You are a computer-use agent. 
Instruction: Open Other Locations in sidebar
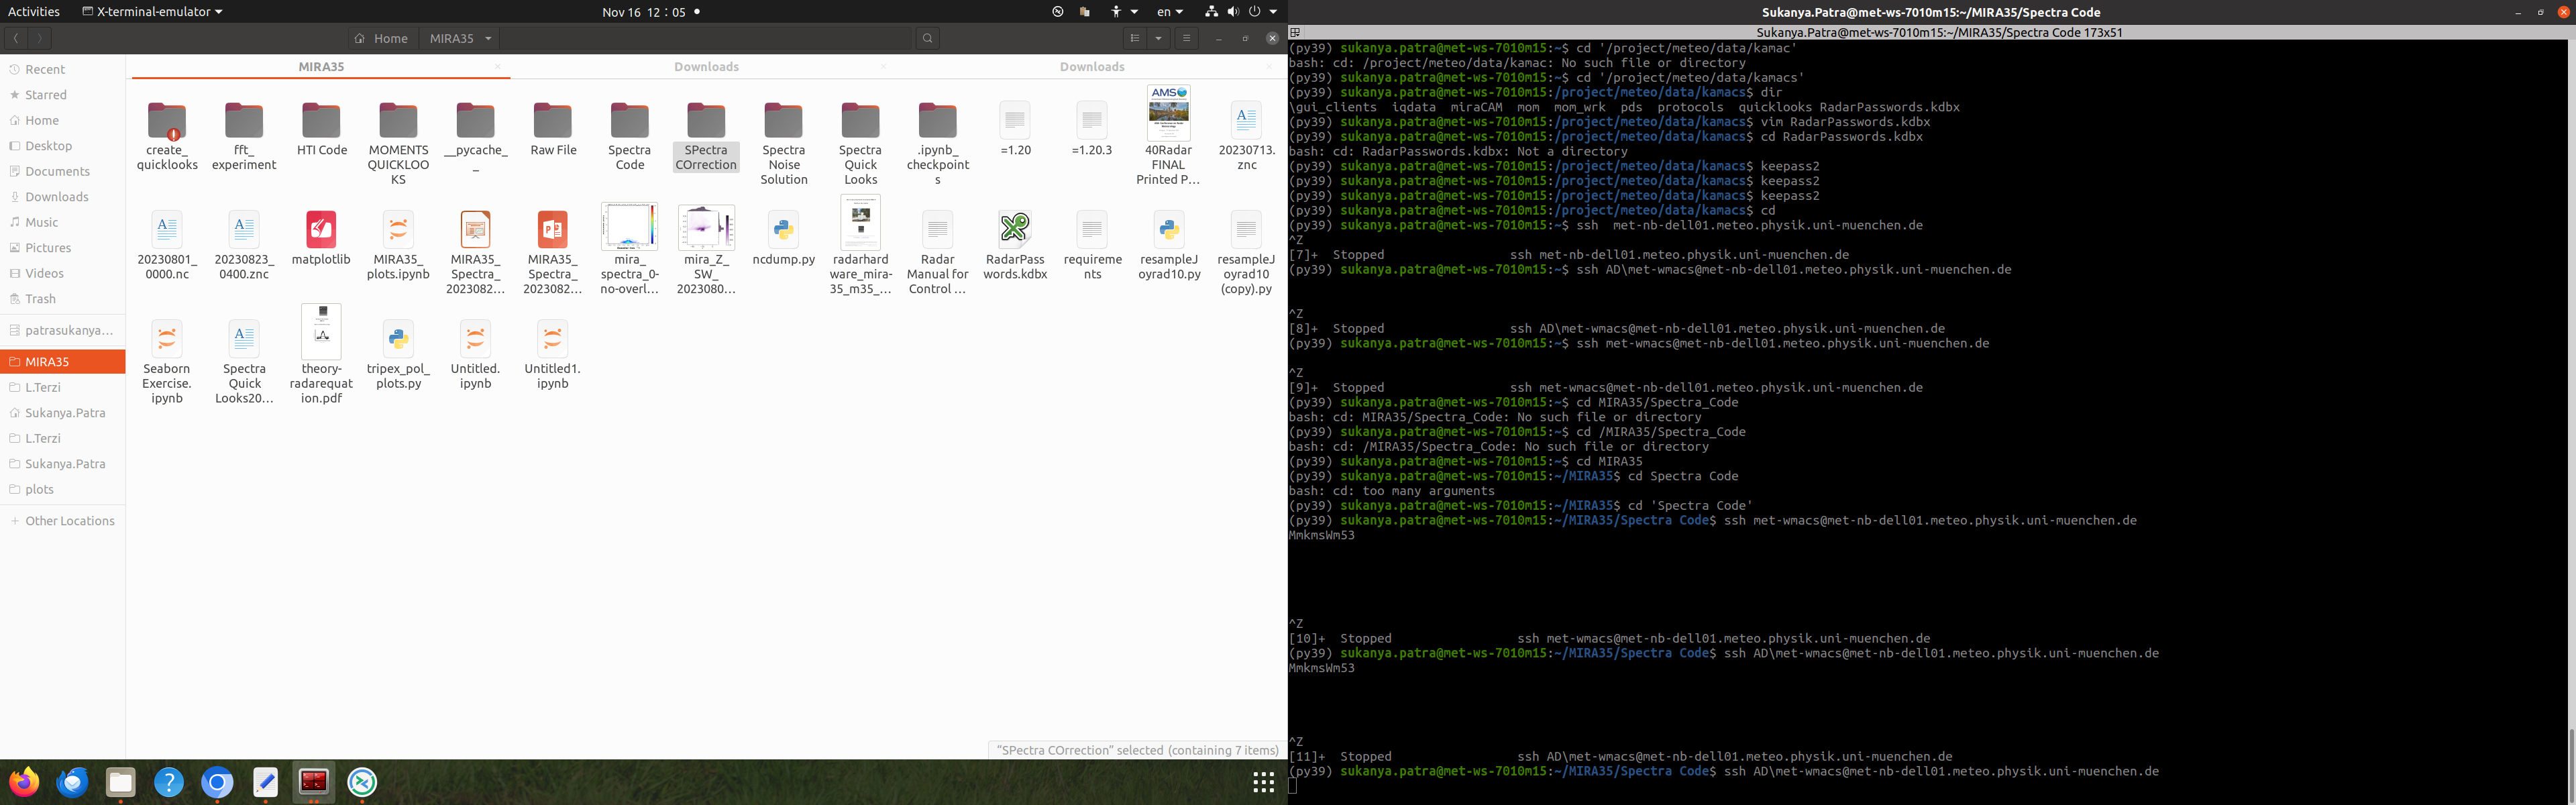click(69, 521)
